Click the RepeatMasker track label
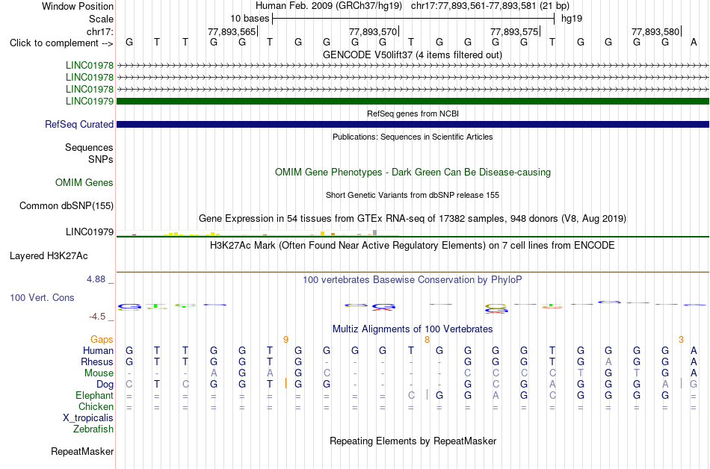Screen dimensions: 710x469 [82, 451]
